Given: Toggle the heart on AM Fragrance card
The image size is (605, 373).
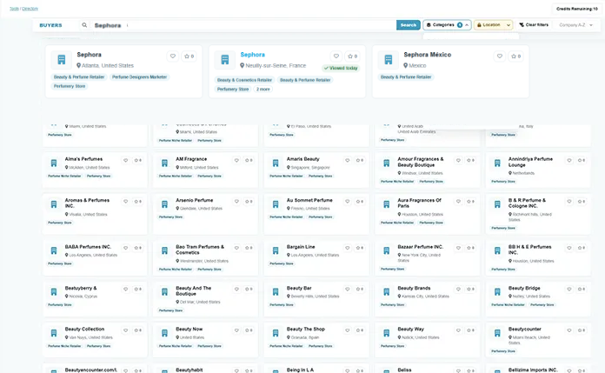Looking at the screenshot, I should click(236, 160).
